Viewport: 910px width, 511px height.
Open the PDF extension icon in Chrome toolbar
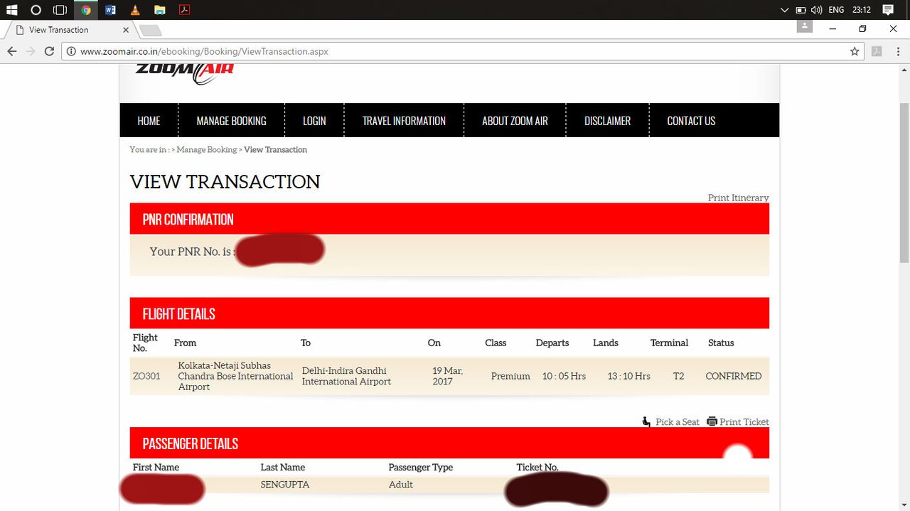coord(877,51)
